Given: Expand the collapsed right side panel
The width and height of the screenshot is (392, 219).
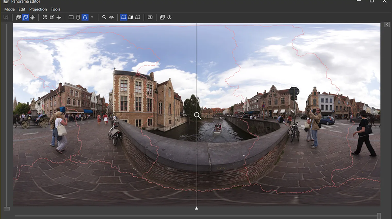Looking at the screenshot, I should pos(387,25).
